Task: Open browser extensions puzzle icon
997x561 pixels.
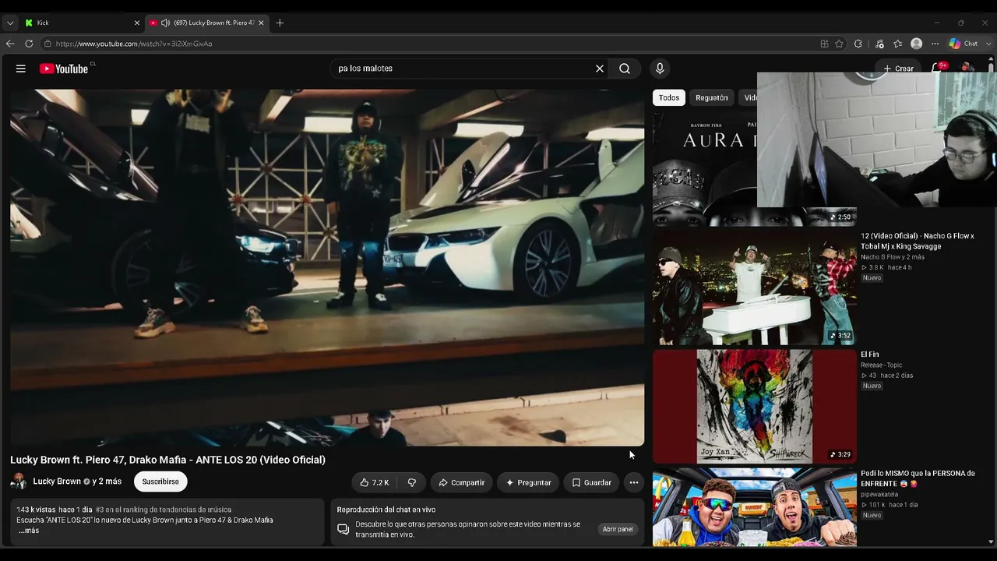Action: pos(858,44)
